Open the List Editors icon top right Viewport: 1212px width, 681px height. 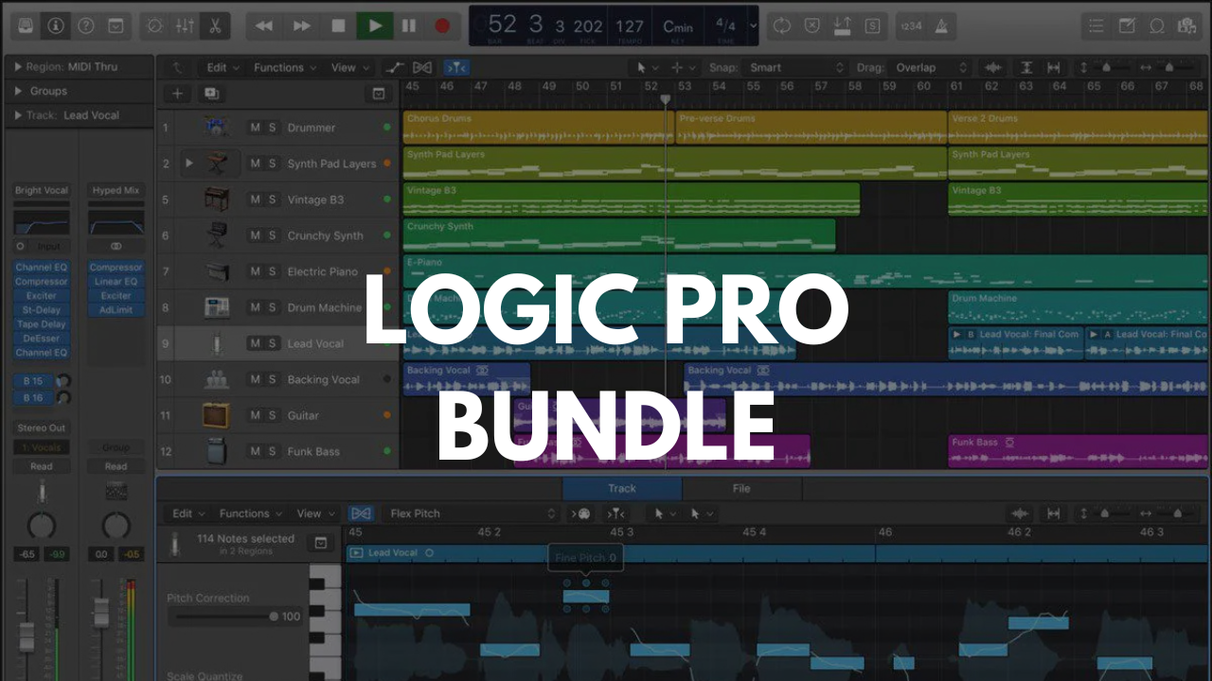(x=1096, y=26)
